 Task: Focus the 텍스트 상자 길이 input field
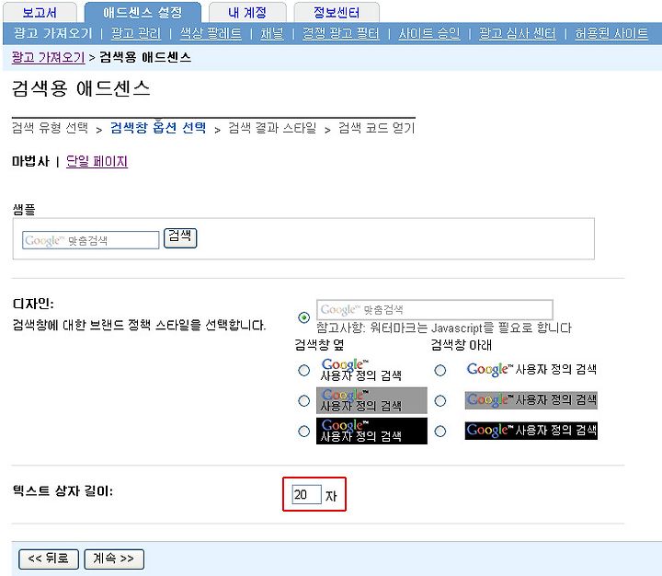pyautogui.click(x=306, y=494)
